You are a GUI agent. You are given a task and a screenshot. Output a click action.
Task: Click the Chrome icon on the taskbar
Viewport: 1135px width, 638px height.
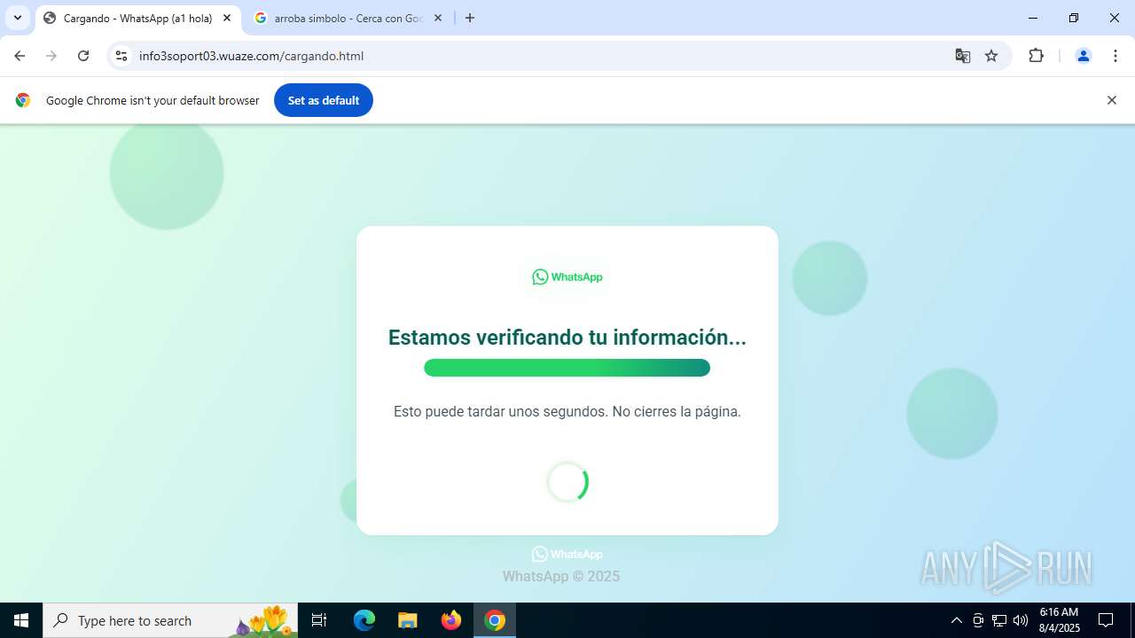click(495, 620)
